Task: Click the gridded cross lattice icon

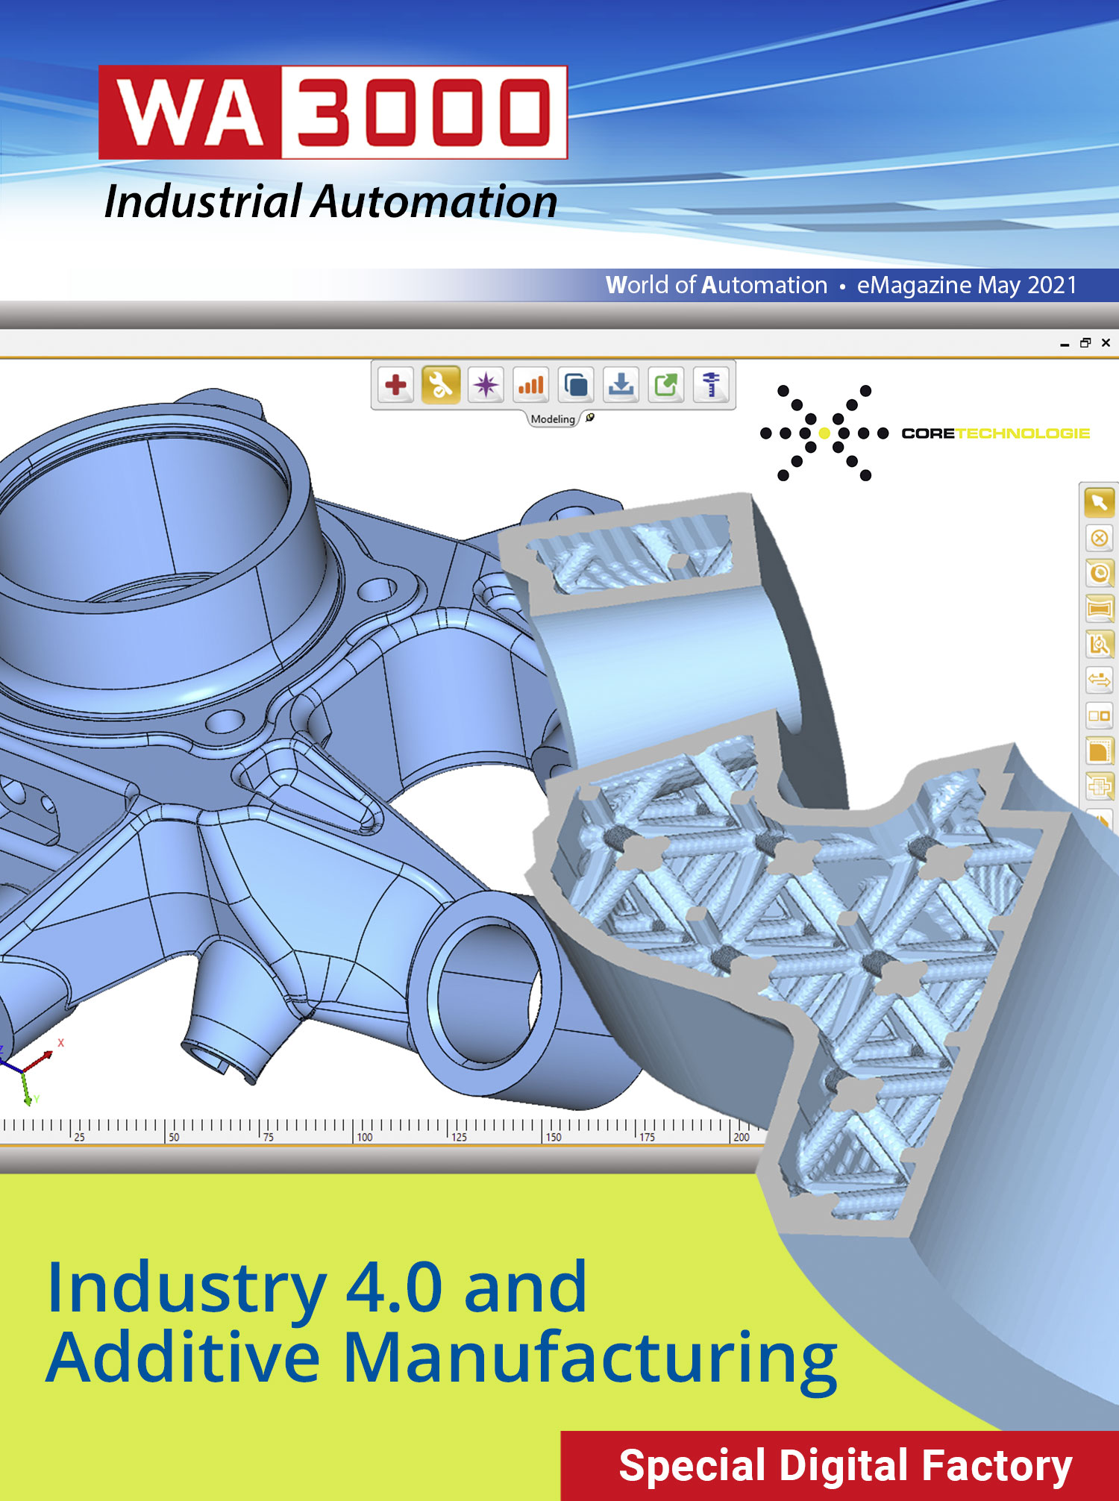Action: click(x=1099, y=786)
